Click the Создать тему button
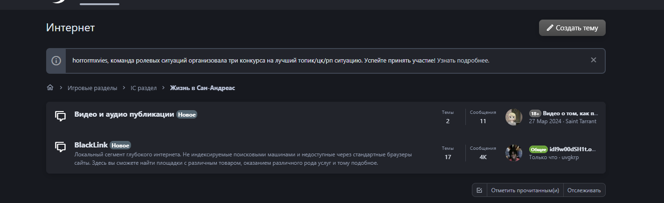 (x=572, y=28)
